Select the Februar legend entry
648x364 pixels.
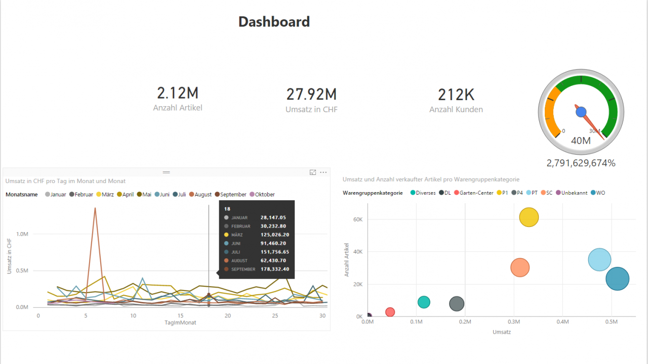coord(81,194)
